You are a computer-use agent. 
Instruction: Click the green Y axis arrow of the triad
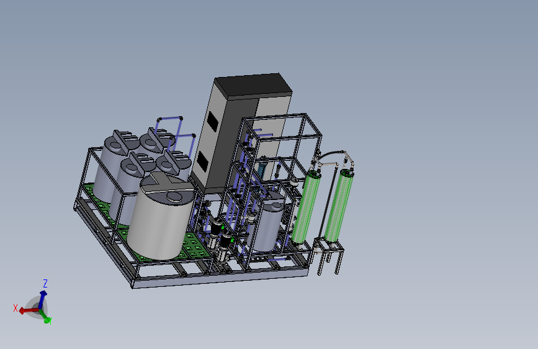click(45, 317)
